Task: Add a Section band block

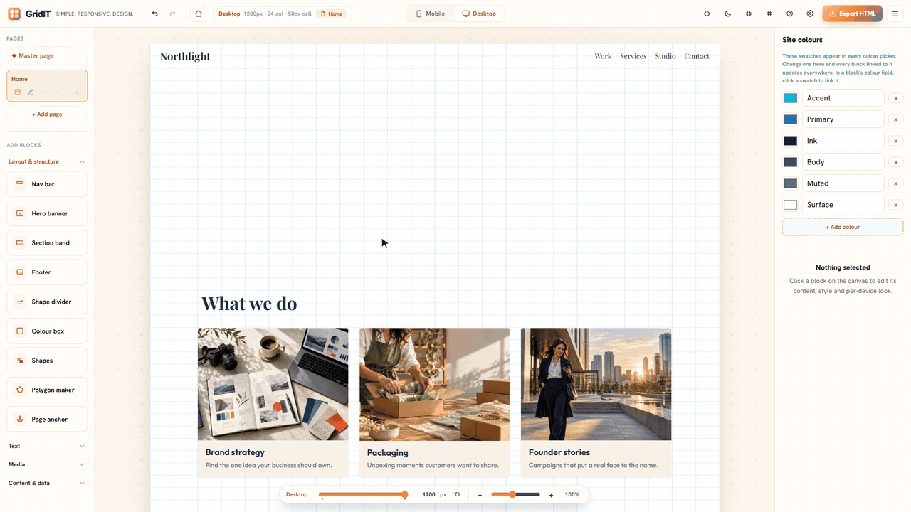Action: [47, 242]
